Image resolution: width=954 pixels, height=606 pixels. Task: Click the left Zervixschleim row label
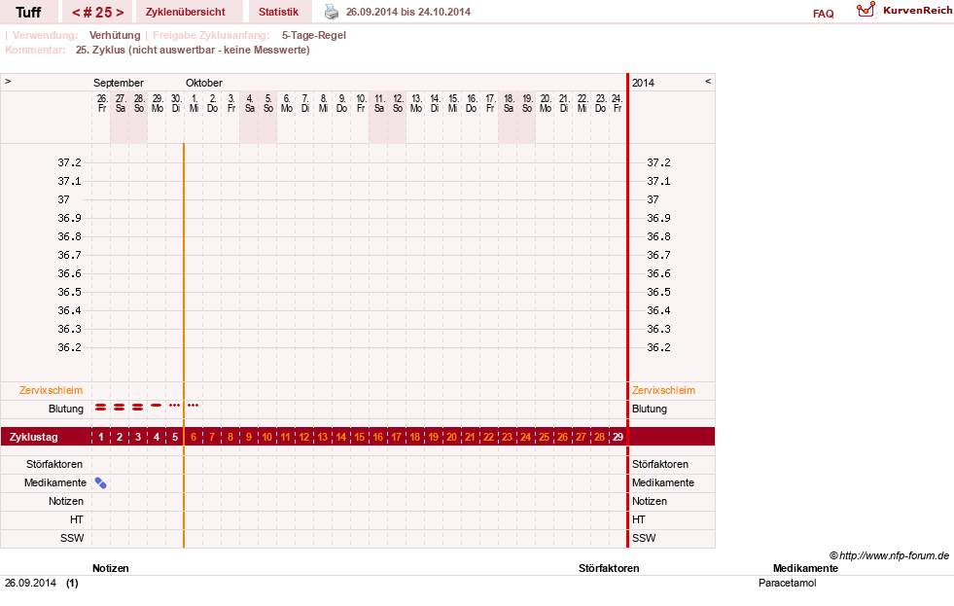tap(52, 391)
